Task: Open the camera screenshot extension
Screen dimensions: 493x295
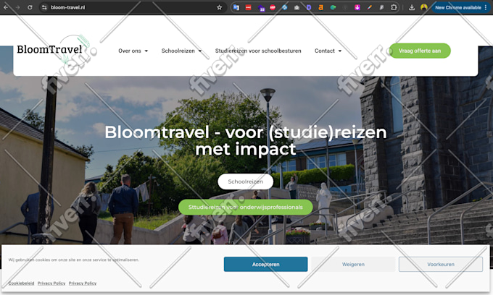Action: [x=297, y=7]
